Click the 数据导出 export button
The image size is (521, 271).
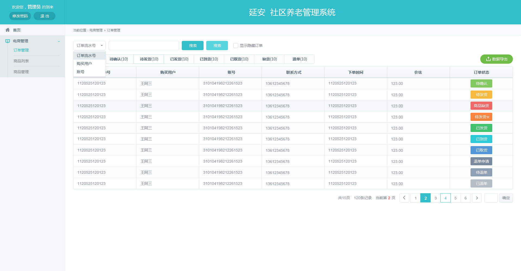point(497,59)
